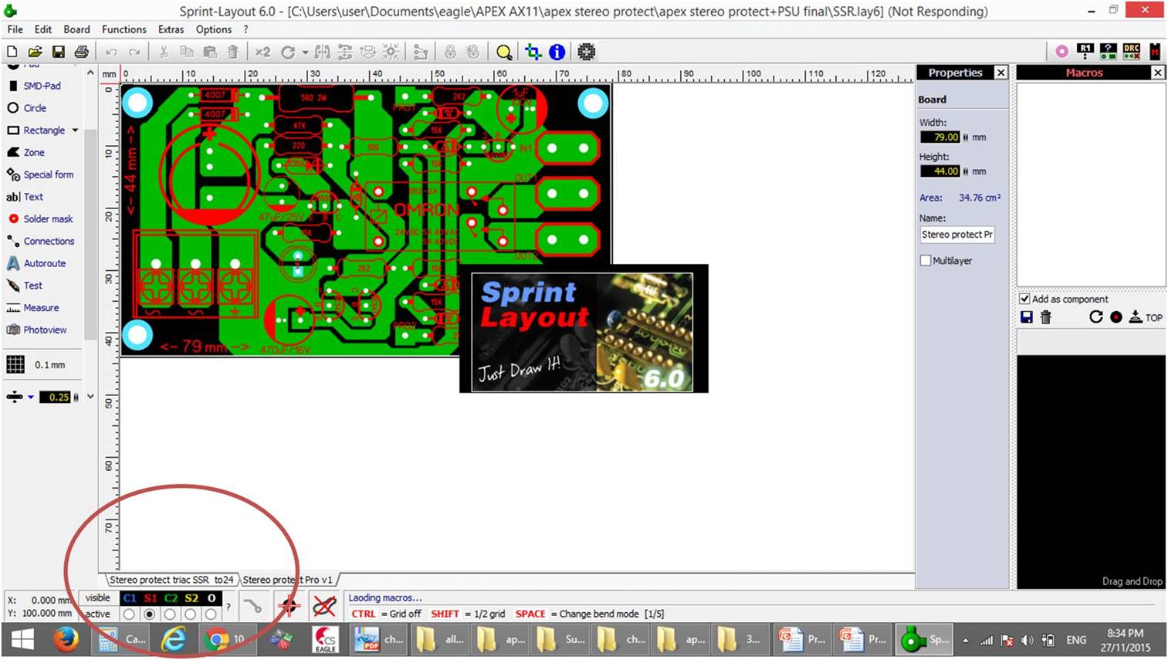Open the Extras menu

click(x=171, y=29)
